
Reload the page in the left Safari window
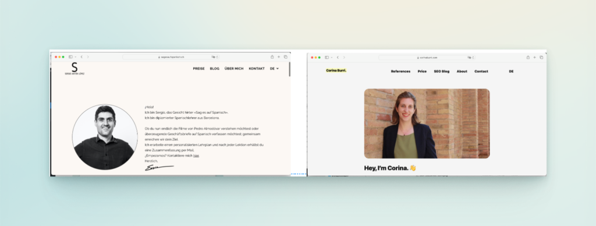(x=217, y=57)
